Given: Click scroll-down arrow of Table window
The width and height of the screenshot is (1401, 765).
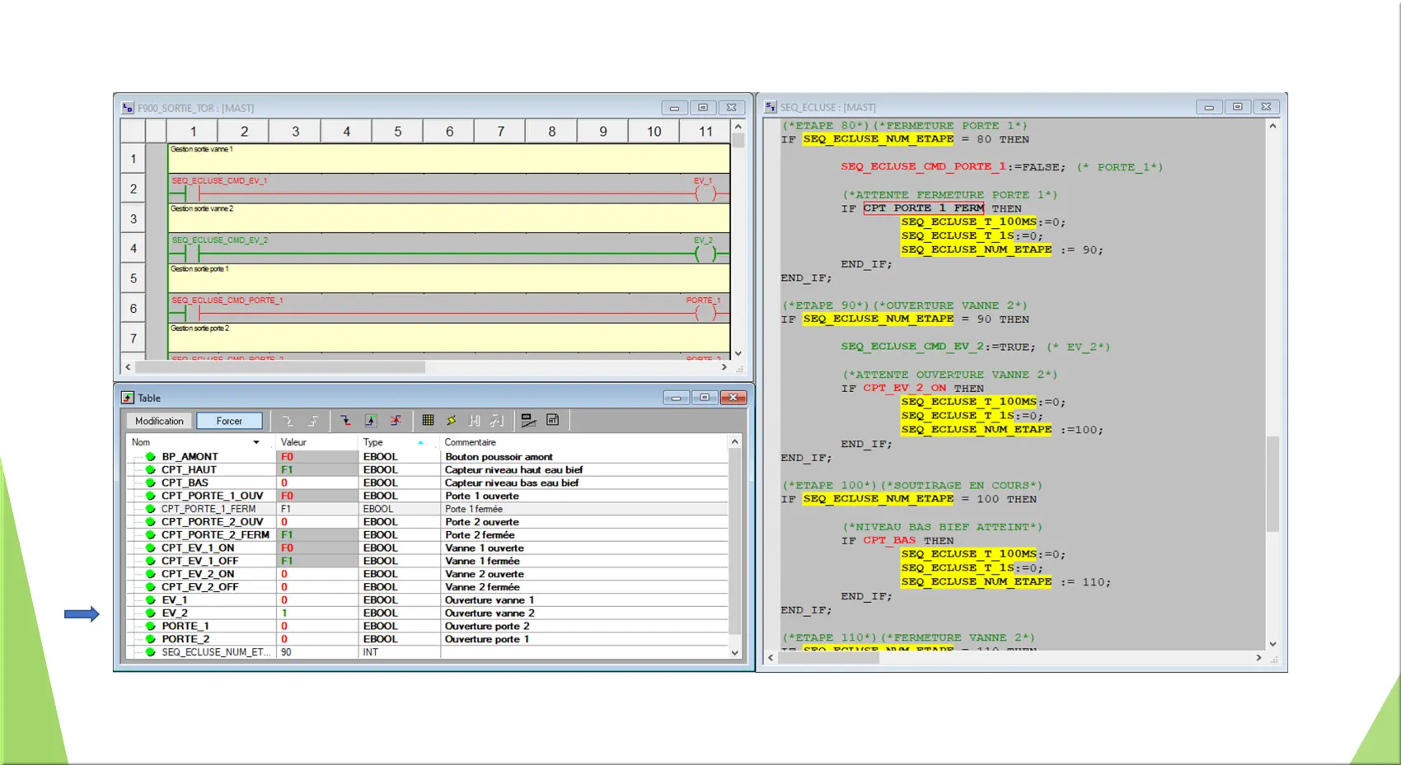Looking at the screenshot, I should pos(735,653).
